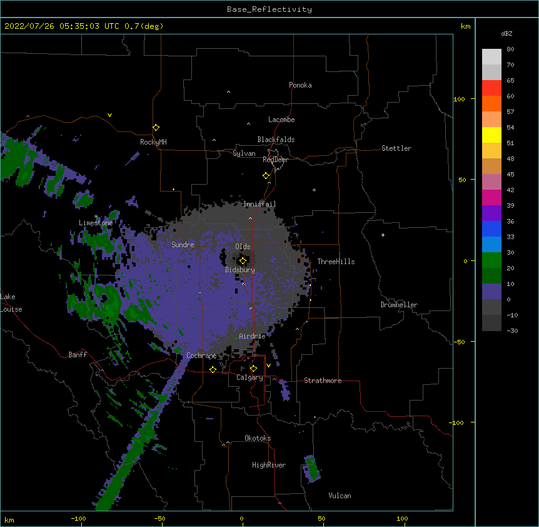
Task: Click the Okotoks town label
Action: [x=258, y=438]
